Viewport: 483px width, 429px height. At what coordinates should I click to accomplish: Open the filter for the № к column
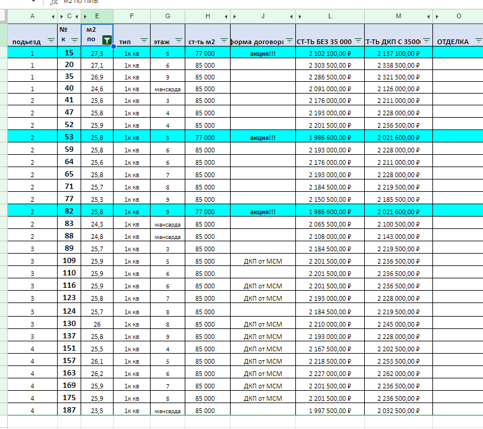point(74,41)
